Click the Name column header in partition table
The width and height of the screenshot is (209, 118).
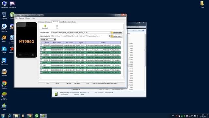[47, 43]
